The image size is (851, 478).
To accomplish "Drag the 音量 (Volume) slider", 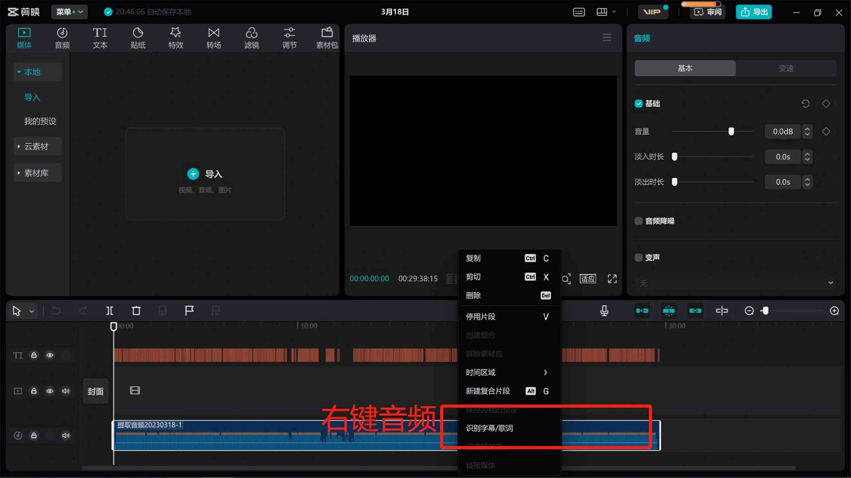I will (731, 131).
